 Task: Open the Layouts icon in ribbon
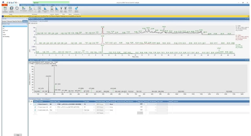click(52, 9)
